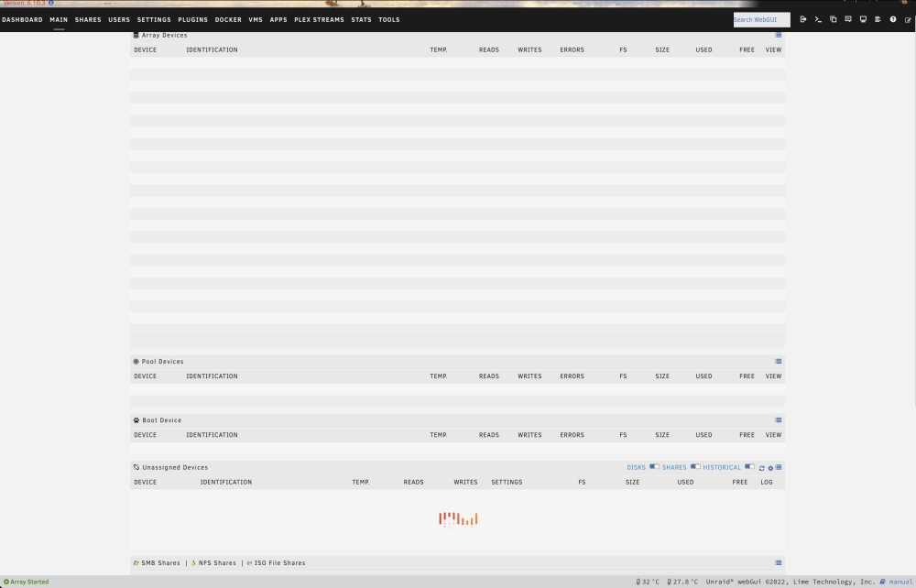Toggle the help question-mark icon

892,19
